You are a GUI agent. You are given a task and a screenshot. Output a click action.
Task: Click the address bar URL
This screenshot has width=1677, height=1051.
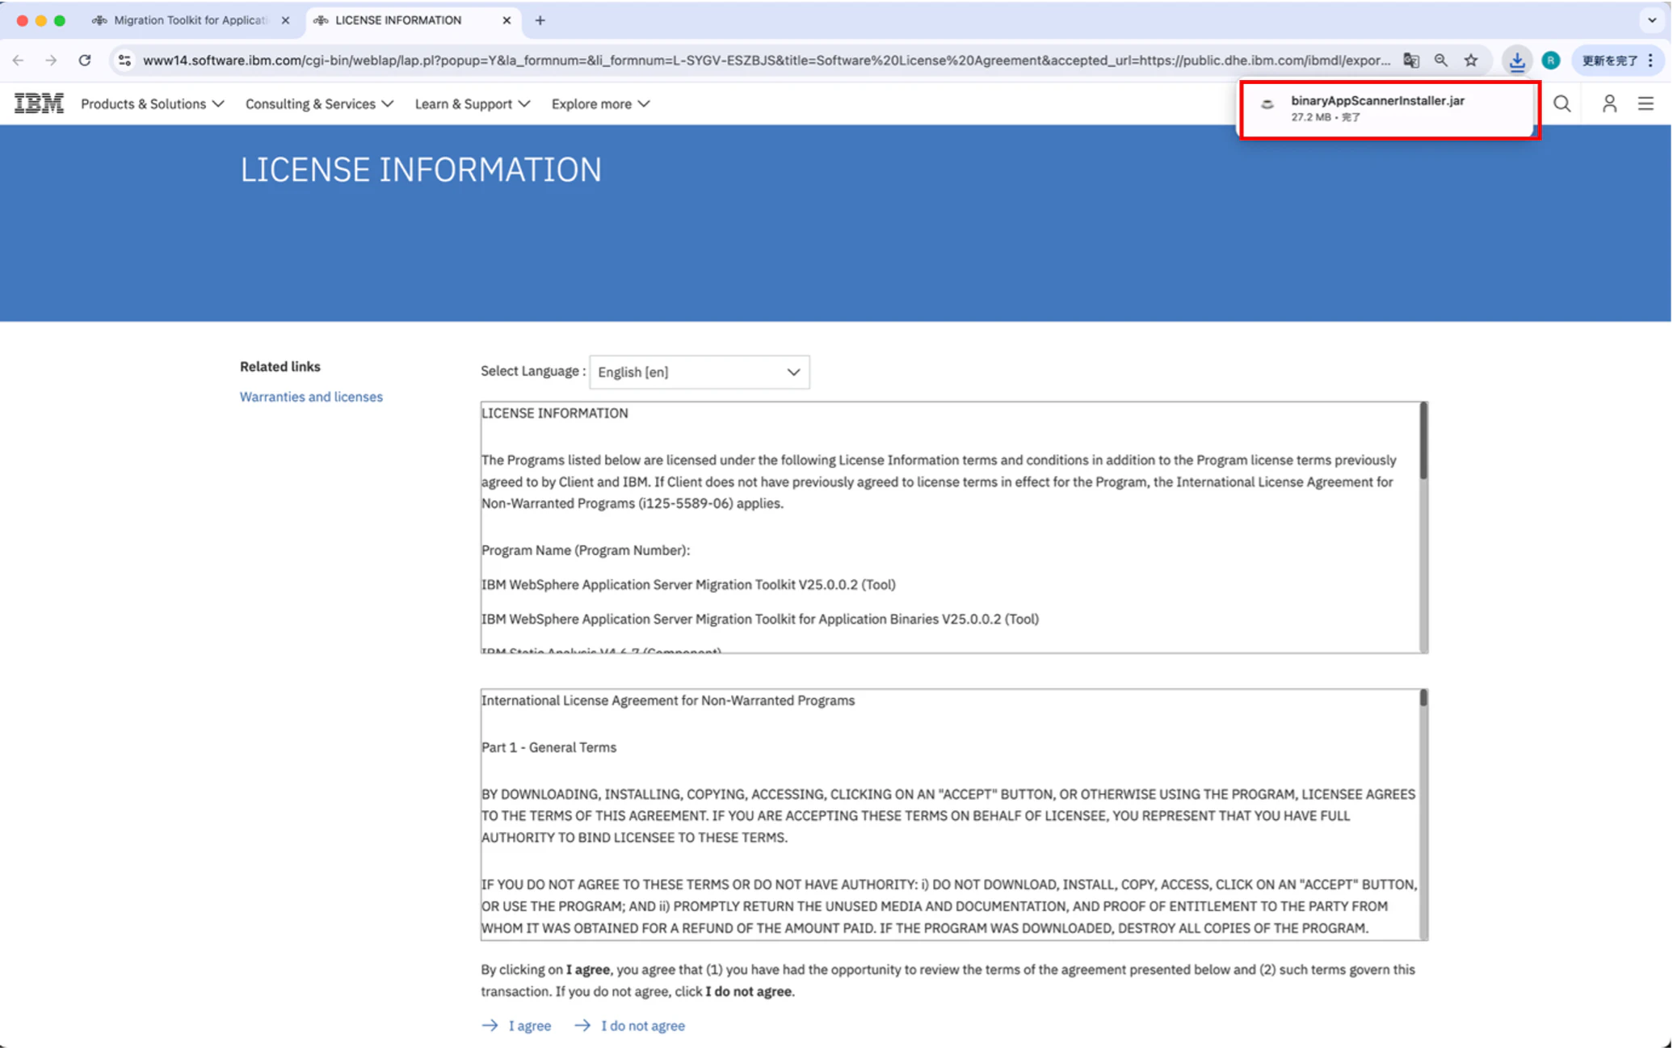[x=767, y=61]
